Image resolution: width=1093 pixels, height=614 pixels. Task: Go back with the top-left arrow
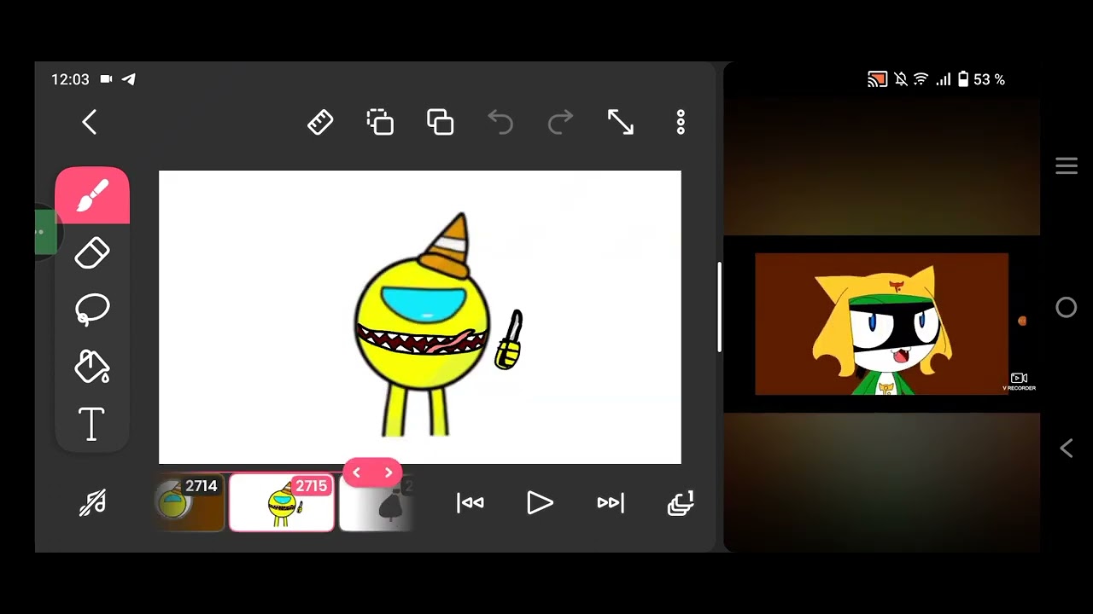(x=90, y=122)
